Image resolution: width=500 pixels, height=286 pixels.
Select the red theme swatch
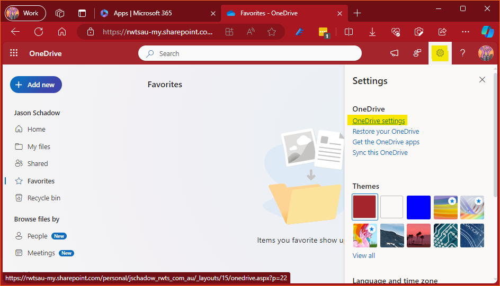click(x=365, y=207)
